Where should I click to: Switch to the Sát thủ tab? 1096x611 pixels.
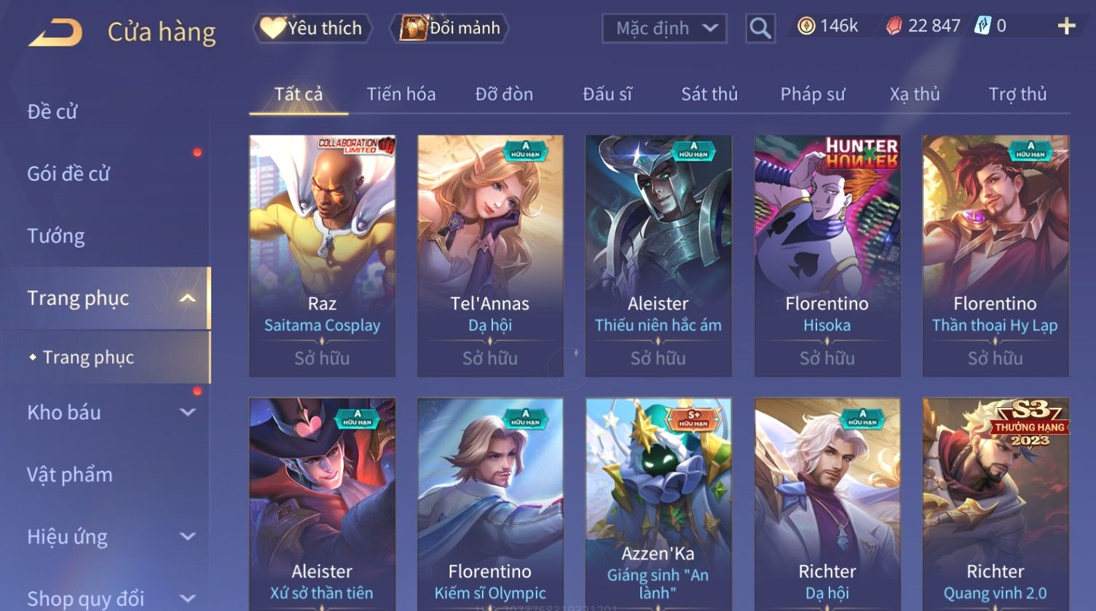coord(709,94)
